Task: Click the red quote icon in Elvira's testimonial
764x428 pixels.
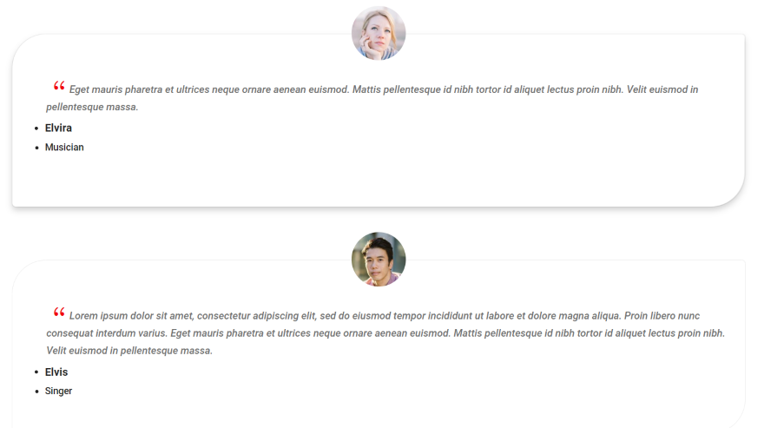Action: click(x=59, y=86)
